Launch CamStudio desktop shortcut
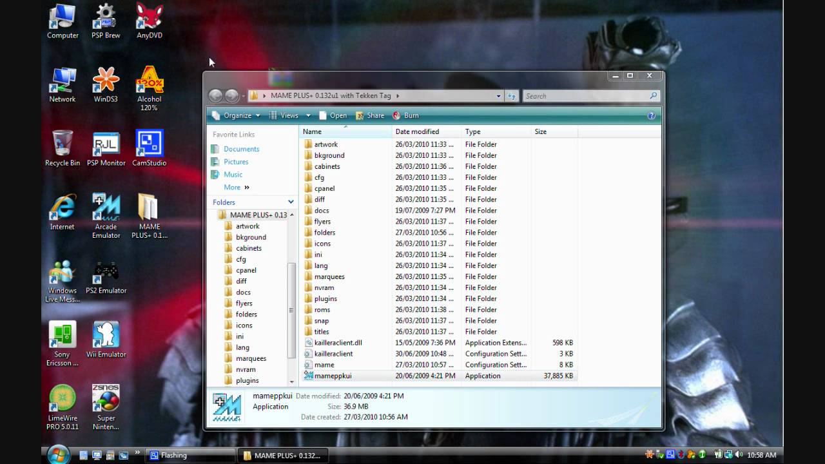This screenshot has height=464, width=825. click(x=150, y=149)
